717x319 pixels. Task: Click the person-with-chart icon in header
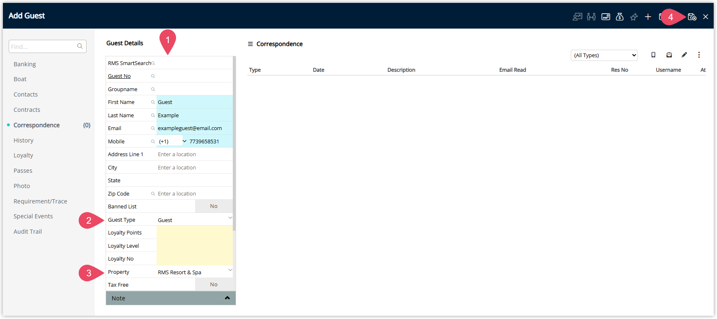pyautogui.click(x=577, y=17)
